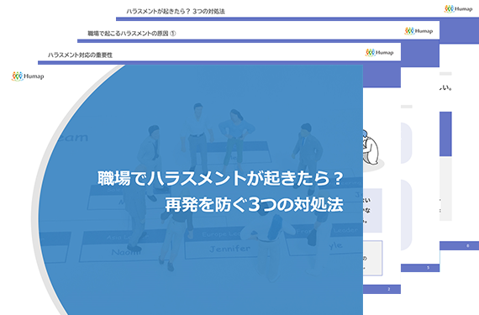Click the solid purple block on the rightmost slide
479x315 pixels.
coord(445,134)
